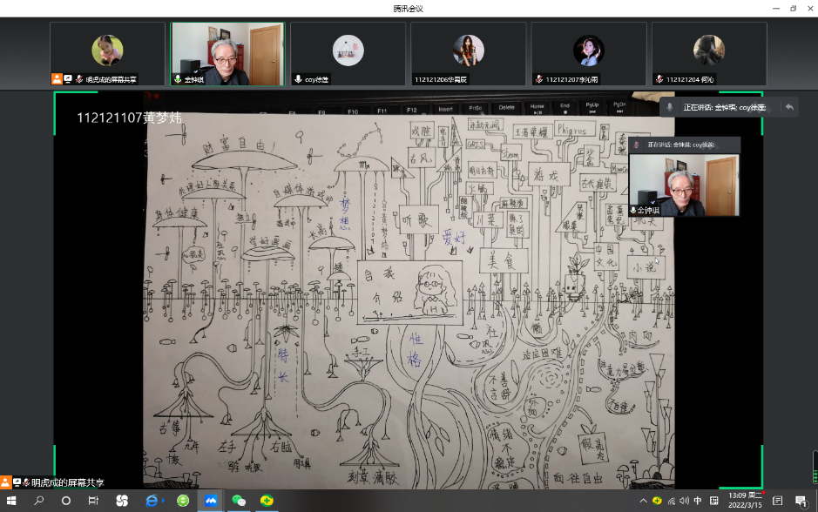This screenshot has height=512, width=818.
Task: Select 金钟琪's video thumbnail in top strip
Action: pyautogui.click(x=227, y=54)
